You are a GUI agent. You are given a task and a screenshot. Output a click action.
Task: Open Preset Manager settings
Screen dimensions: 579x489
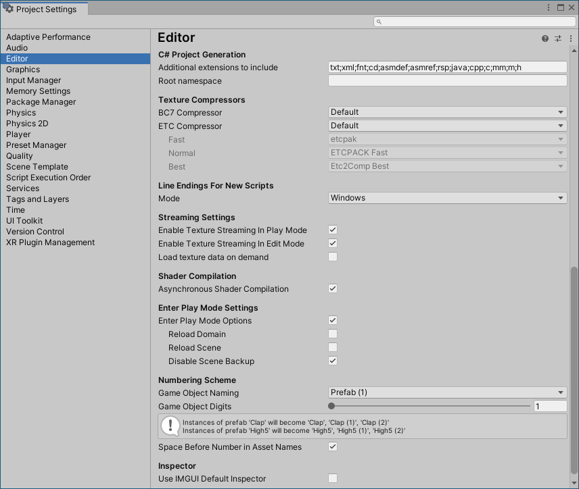(x=75, y=145)
